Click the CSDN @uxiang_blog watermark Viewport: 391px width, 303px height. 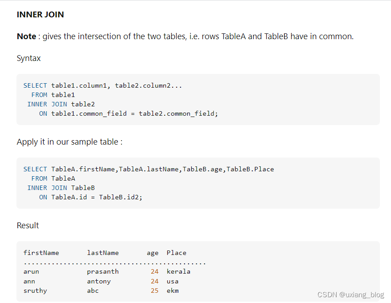coord(350,295)
